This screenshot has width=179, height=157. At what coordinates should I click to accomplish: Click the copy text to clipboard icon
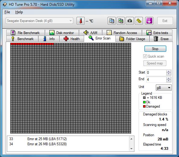point(111,21)
